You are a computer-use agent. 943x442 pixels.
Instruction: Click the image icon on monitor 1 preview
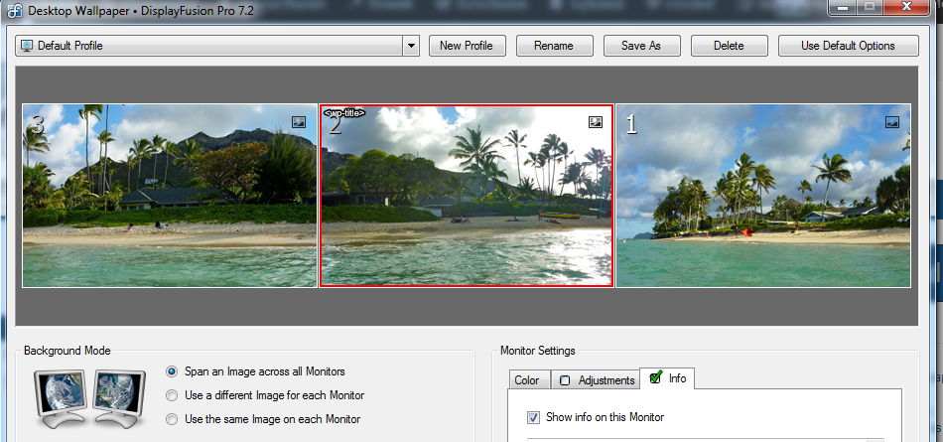[x=892, y=121]
